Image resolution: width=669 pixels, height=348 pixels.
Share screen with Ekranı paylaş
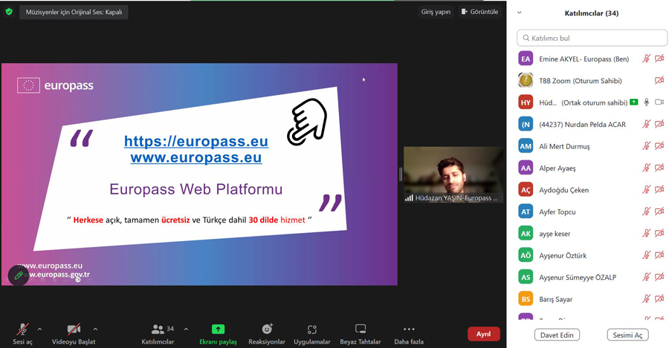coord(218,333)
